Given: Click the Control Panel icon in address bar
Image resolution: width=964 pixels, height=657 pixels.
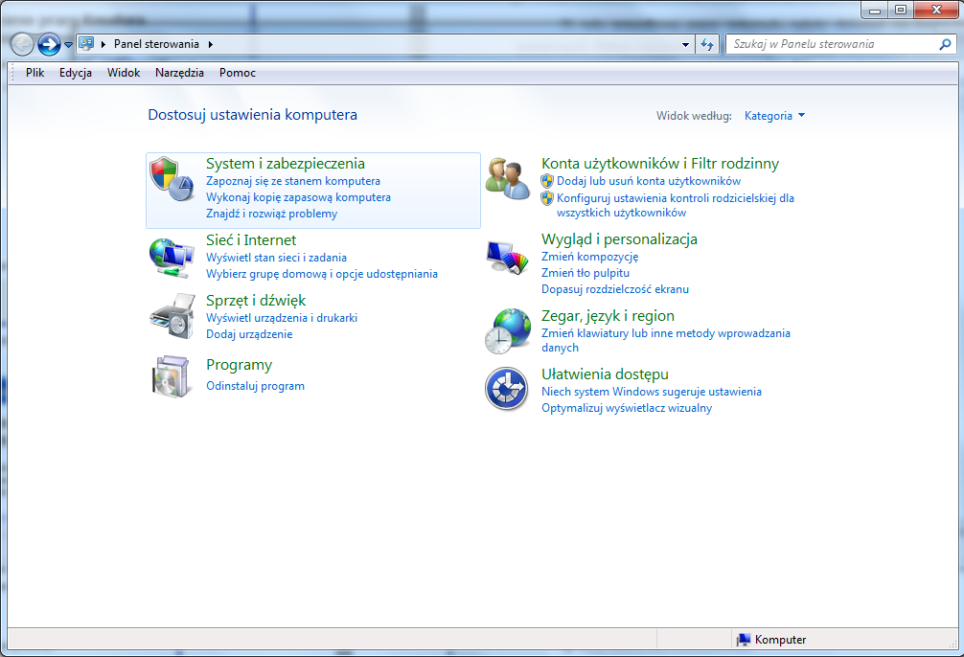Looking at the screenshot, I should click(86, 44).
